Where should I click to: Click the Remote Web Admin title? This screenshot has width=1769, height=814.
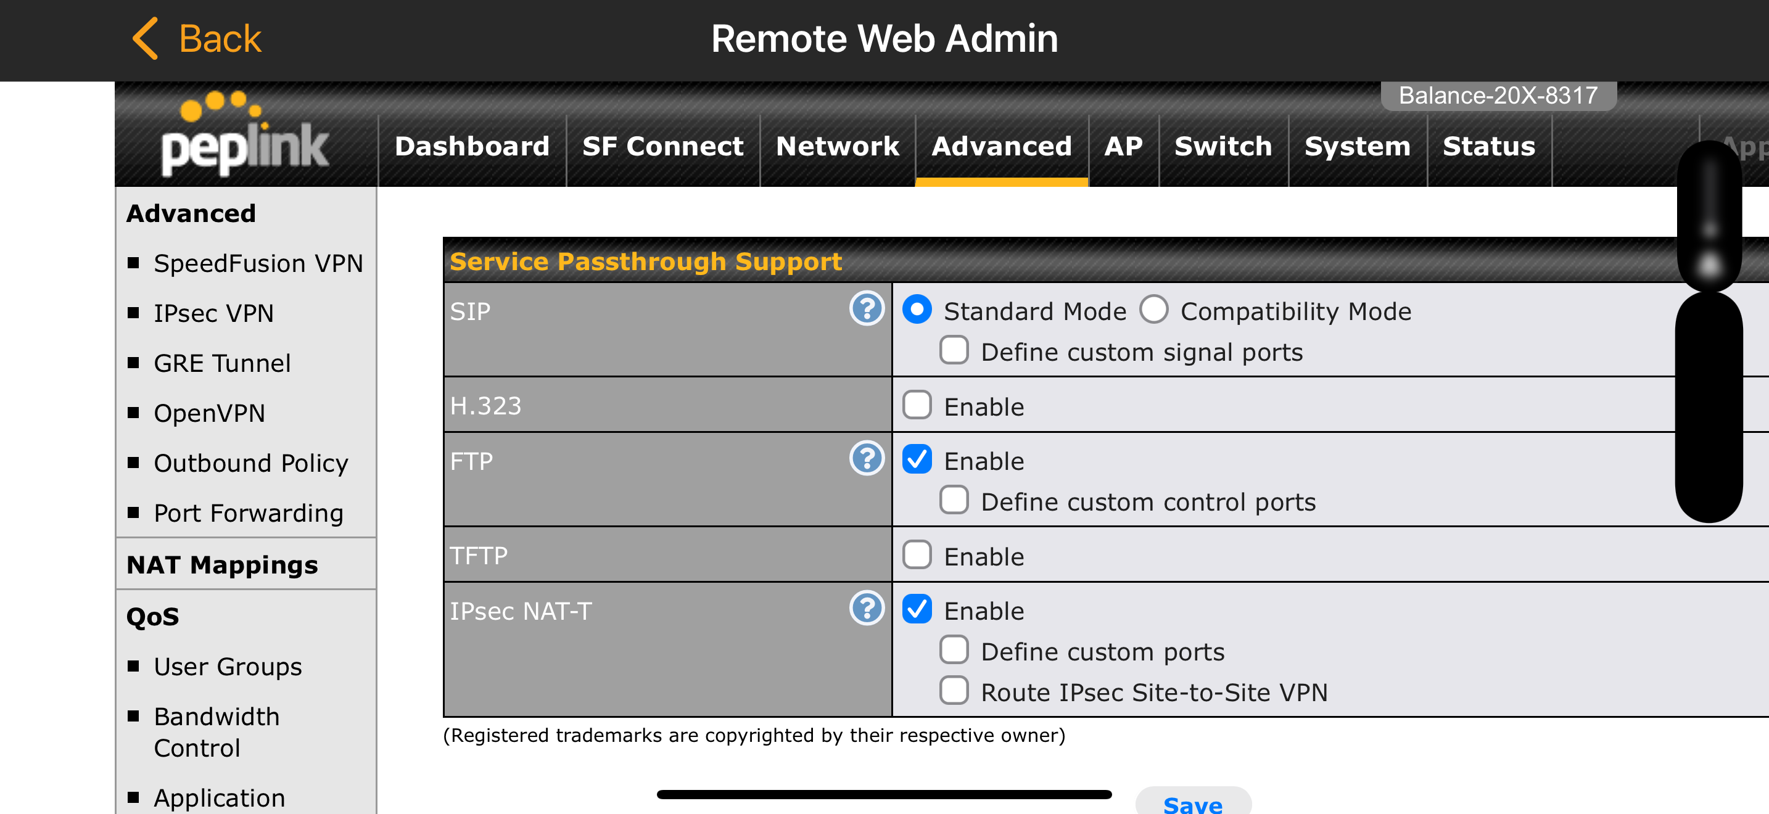click(x=884, y=38)
